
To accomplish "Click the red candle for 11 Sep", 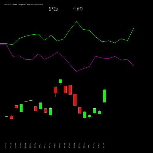I will [55, 90].
